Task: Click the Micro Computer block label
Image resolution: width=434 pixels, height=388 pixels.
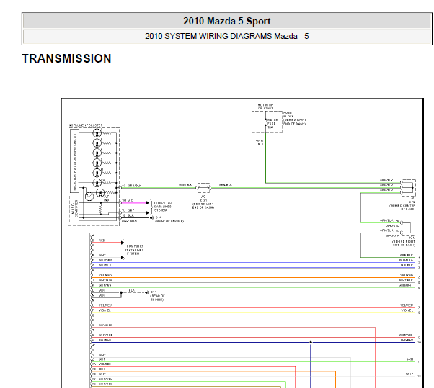Action: point(74,208)
